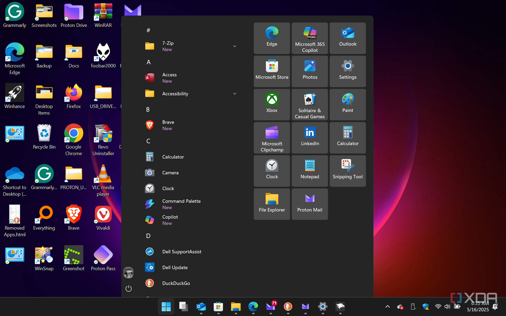The height and width of the screenshot is (316, 506).
Task: Launch Dell SupportAssist from app list
Action: click(182, 252)
